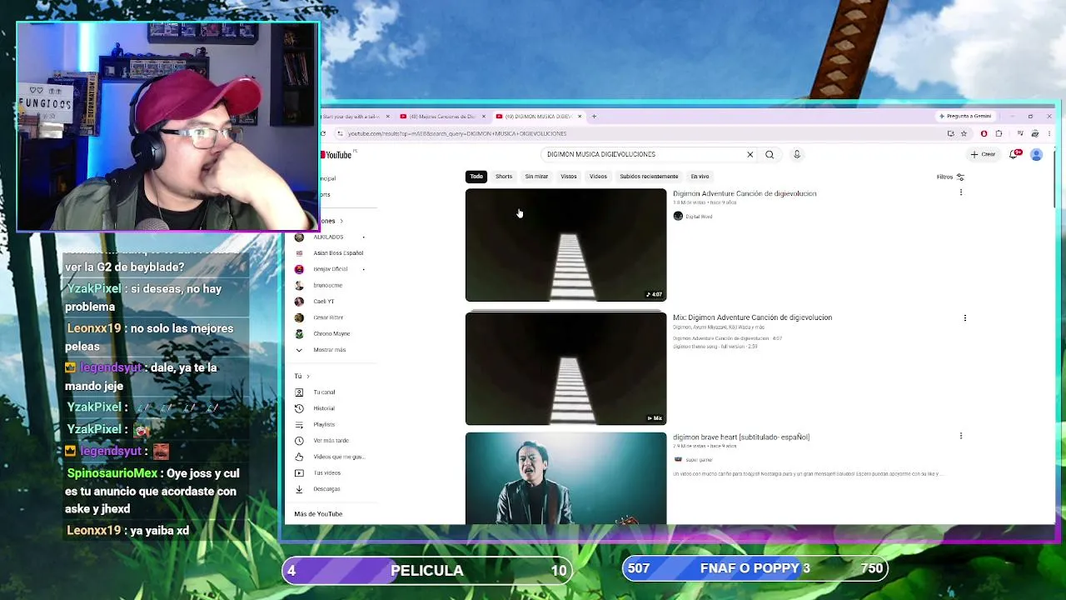Open the first Digimon Adventure video thumbnail
Screen dimensions: 1066x600
tap(566, 245)
